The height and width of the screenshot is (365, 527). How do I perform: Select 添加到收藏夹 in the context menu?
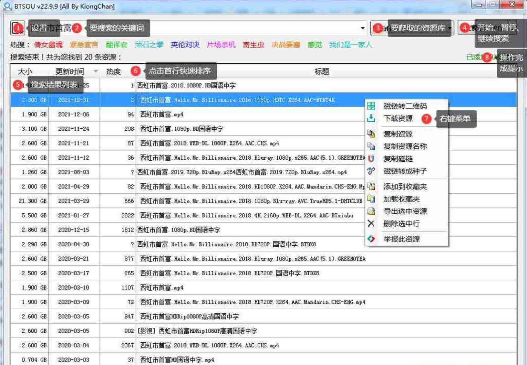coord(405,186)
